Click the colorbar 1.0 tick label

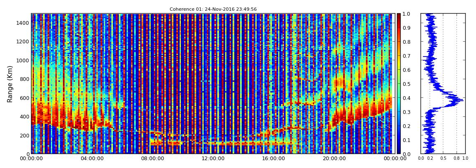pyautogui.click(x=406, y=14)
